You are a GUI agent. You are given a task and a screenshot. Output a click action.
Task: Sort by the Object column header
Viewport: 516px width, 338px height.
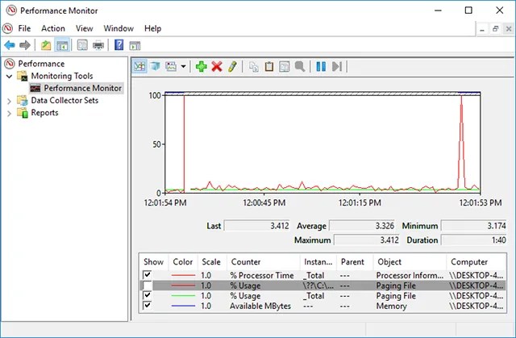pyautogui.click(x=410, y=262)
